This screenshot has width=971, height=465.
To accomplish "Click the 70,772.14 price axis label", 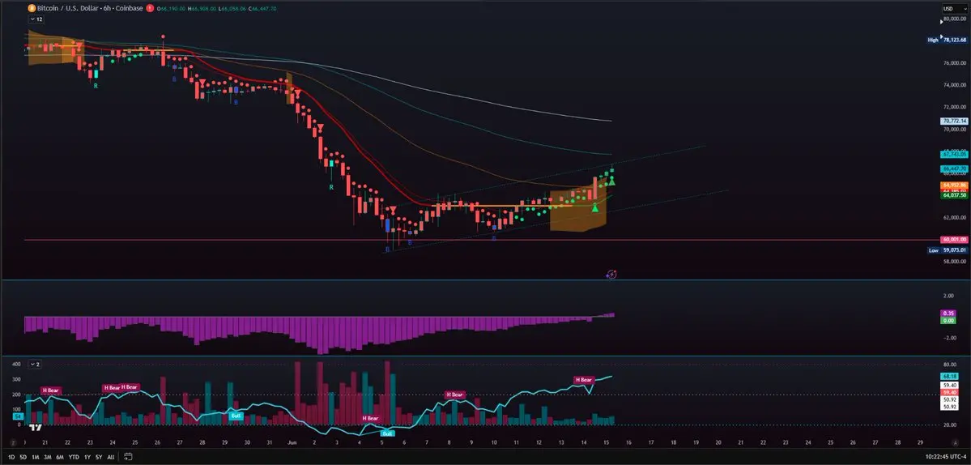I will point(954,122).
